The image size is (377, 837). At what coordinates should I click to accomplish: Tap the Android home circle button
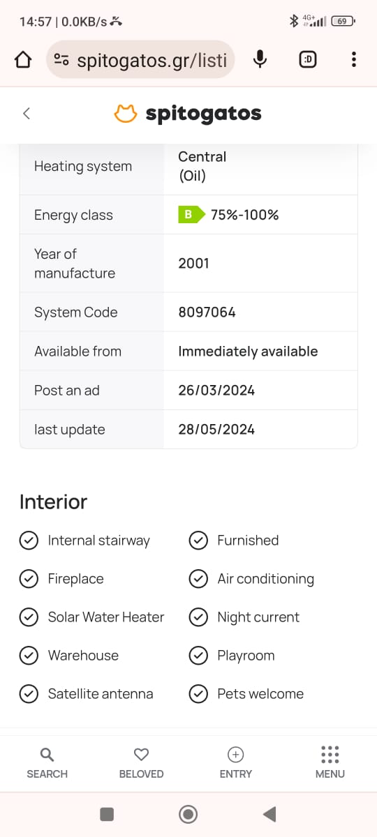[188, 814]
